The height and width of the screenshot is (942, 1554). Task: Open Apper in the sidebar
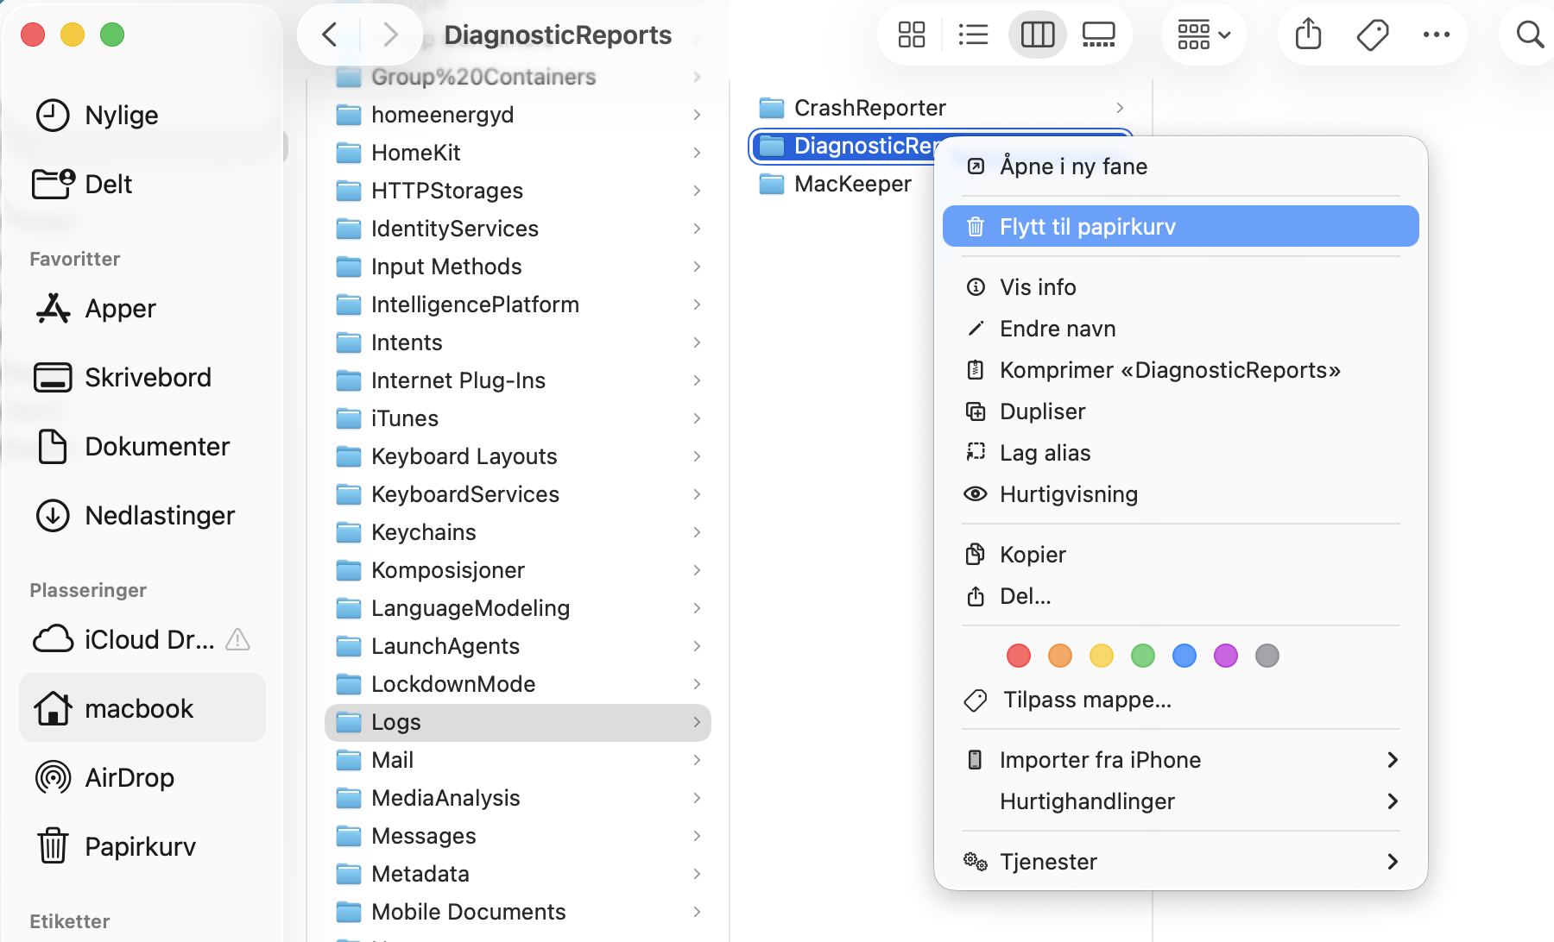coord(142,308)
